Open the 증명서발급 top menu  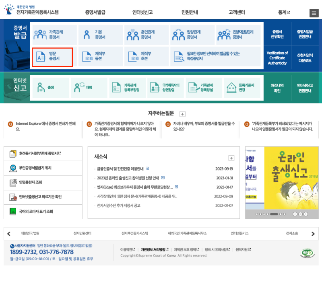pyautogui.click(x=95, y=12)
